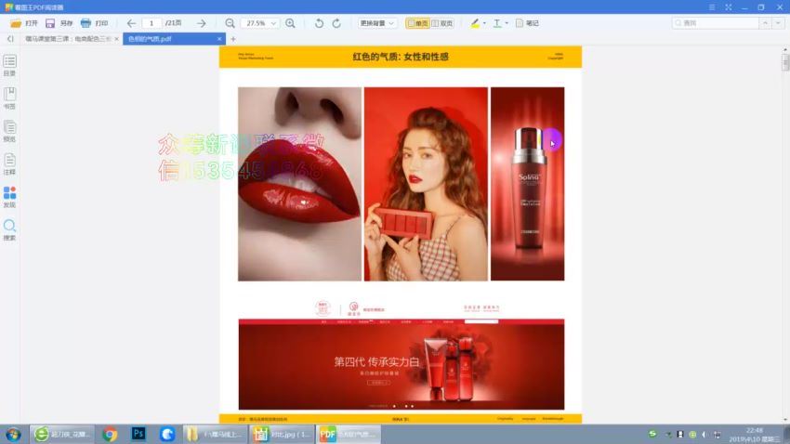
Task: Open the 注释 (annotations) sidebar panel
Action: (9, 163)
